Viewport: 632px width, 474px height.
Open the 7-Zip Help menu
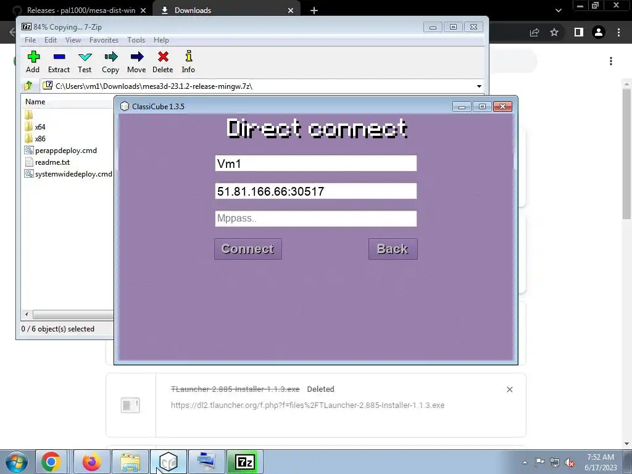tap(161, 40)
